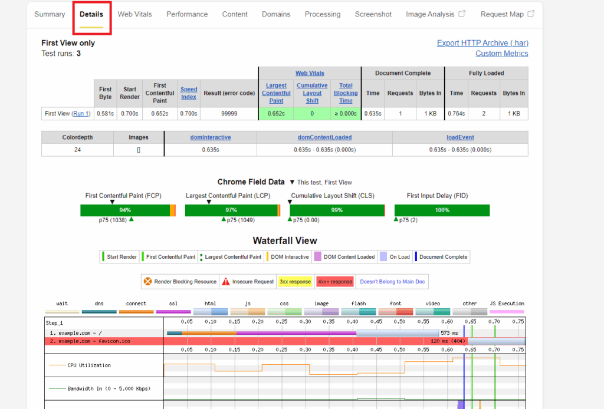Click the DOM Content Loaded purple swatch
604x409 pixels.
(318, 256)
